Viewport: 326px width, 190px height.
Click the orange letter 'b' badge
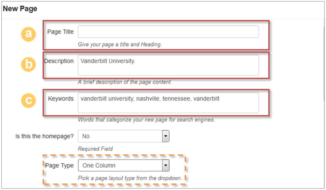(x=28, y=64)
